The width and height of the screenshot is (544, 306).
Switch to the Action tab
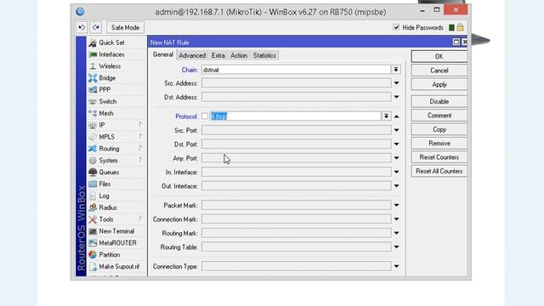pos(239,55)
